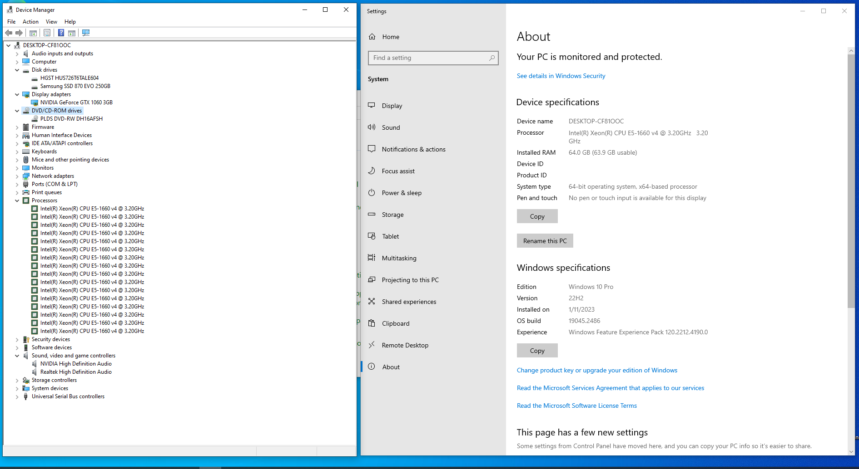Screen dimensions: 859x469
Task: Expand the Human Interface Devices node
Action: tap(17, 135)
